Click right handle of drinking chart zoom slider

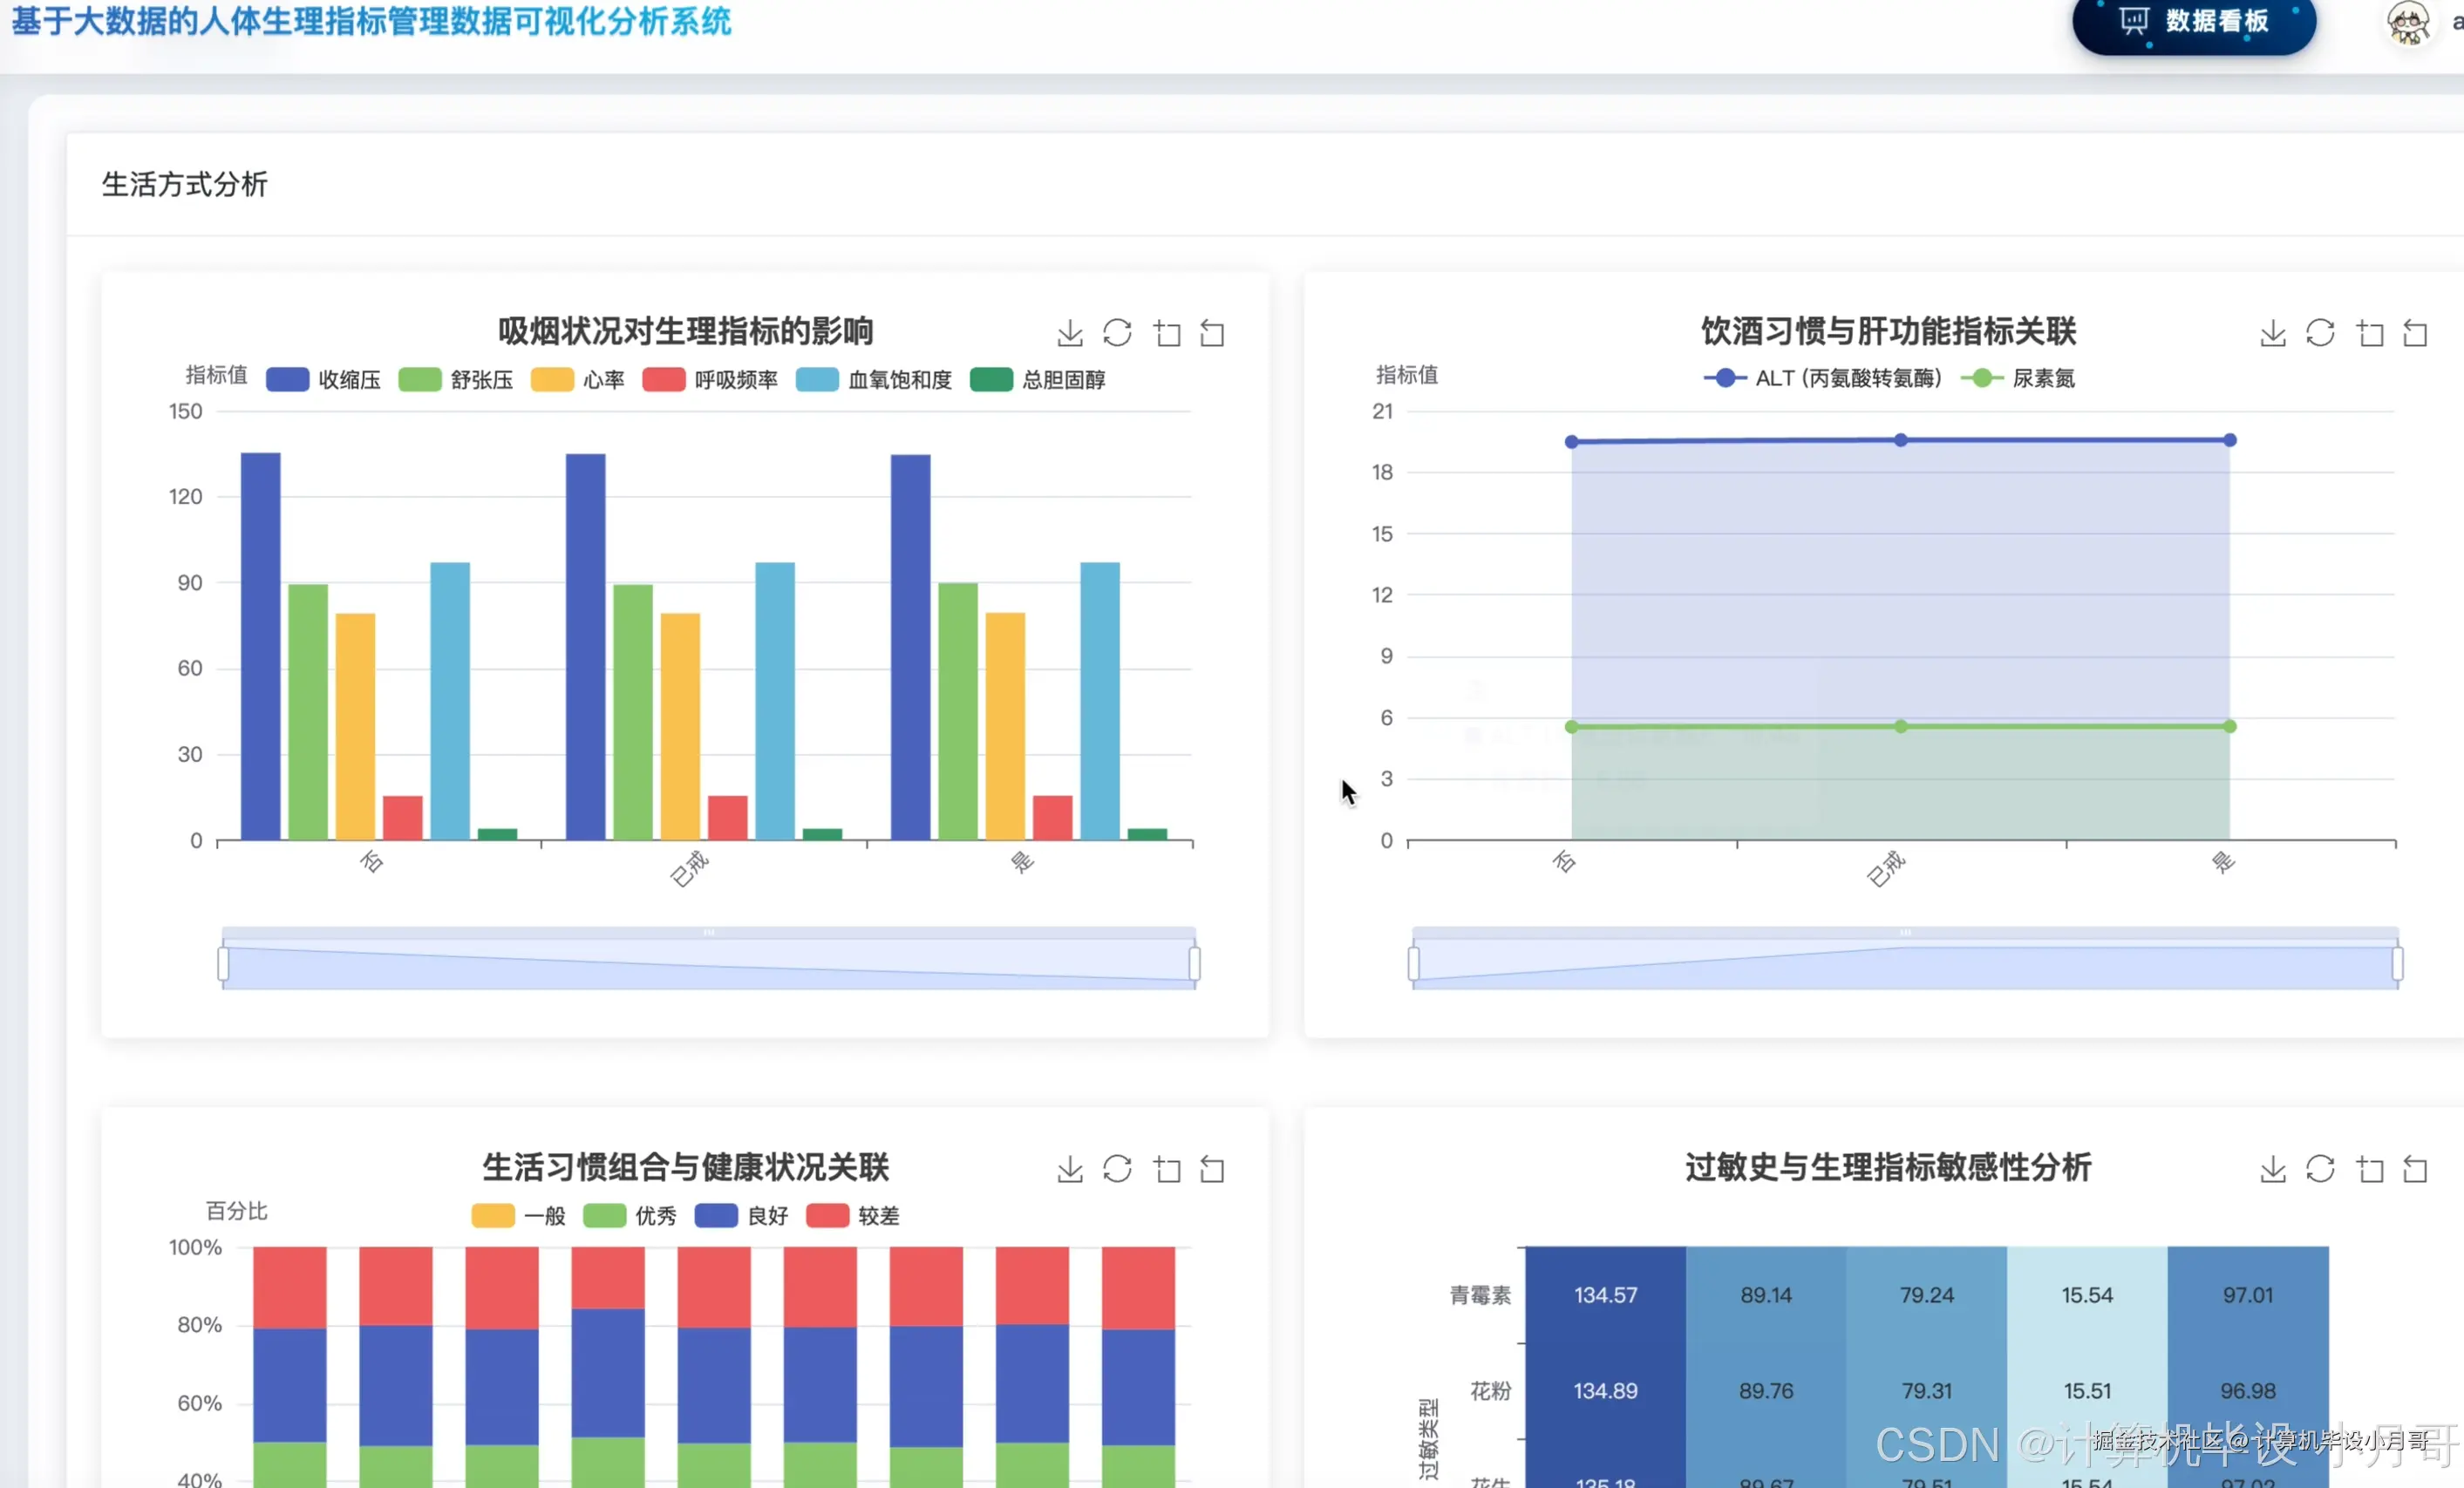[x=2397, y=964]
